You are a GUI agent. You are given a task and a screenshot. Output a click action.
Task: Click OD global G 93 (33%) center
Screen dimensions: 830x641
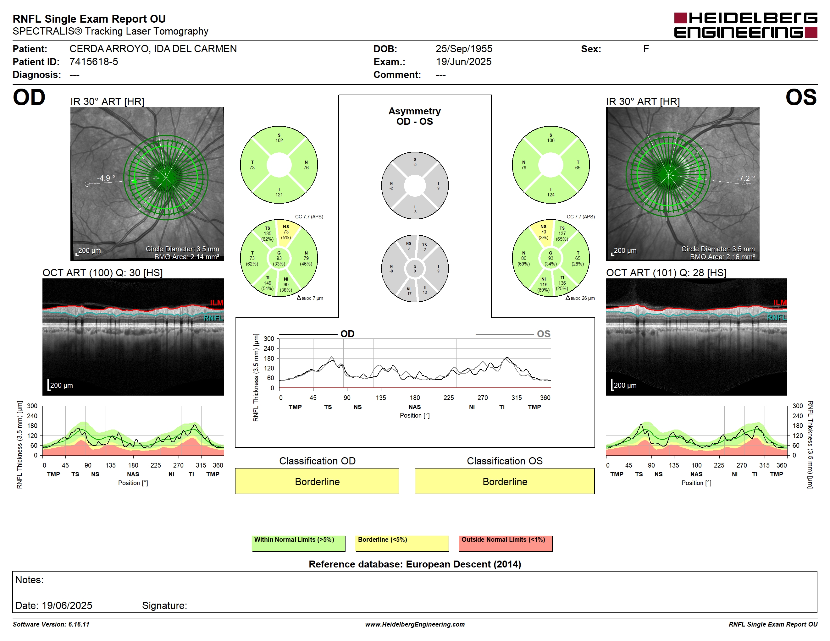tap(279, 259)
